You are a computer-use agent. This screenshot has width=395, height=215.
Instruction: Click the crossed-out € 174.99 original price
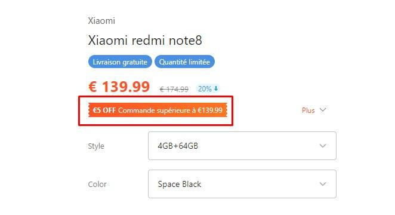(x=174, y=89)
